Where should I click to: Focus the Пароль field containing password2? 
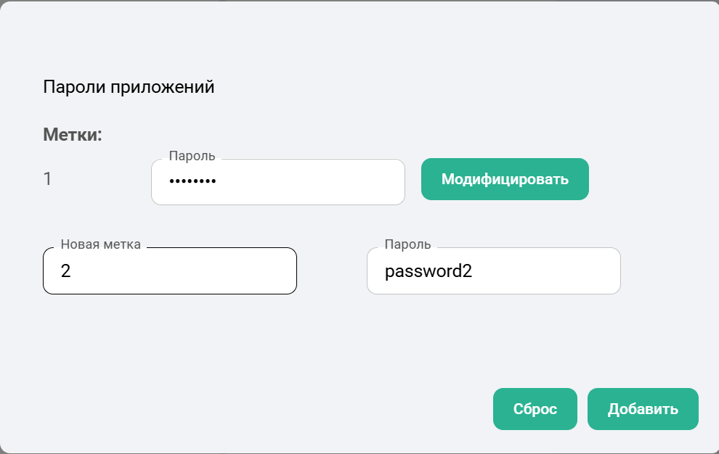tap(494, 271)
